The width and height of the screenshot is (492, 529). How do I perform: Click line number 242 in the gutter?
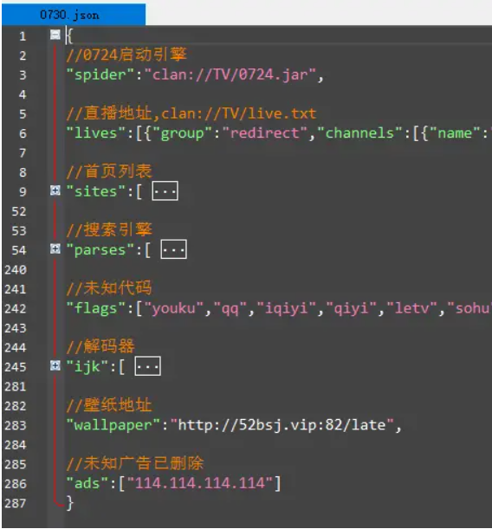16,308
